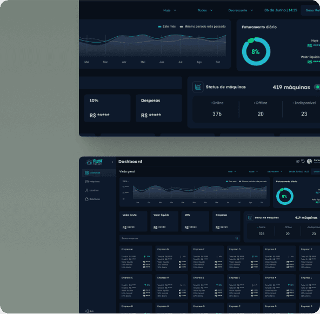
Task: Open the Todas dropdown in the lower dashboard
Action: click(x=254, y=171)
